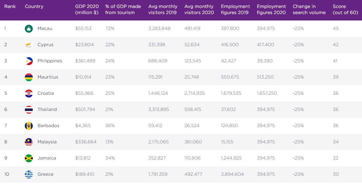This screenshot has height=184, width=362.
Task: Click Change in search volume header
Action: pos(309,9)
